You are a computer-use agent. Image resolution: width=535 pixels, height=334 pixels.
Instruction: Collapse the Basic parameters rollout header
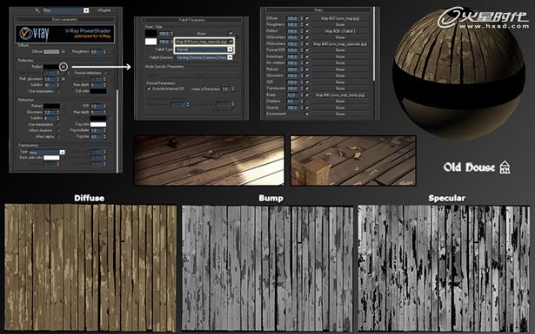click(65, 19)
